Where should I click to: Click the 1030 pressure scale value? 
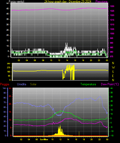112,6
